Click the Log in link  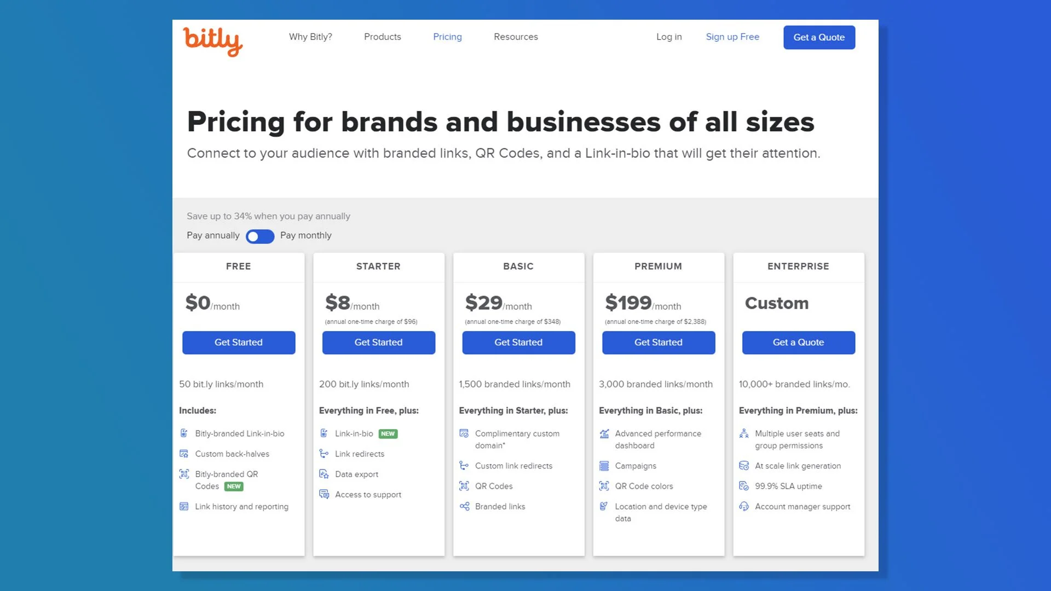coord(669,37)
